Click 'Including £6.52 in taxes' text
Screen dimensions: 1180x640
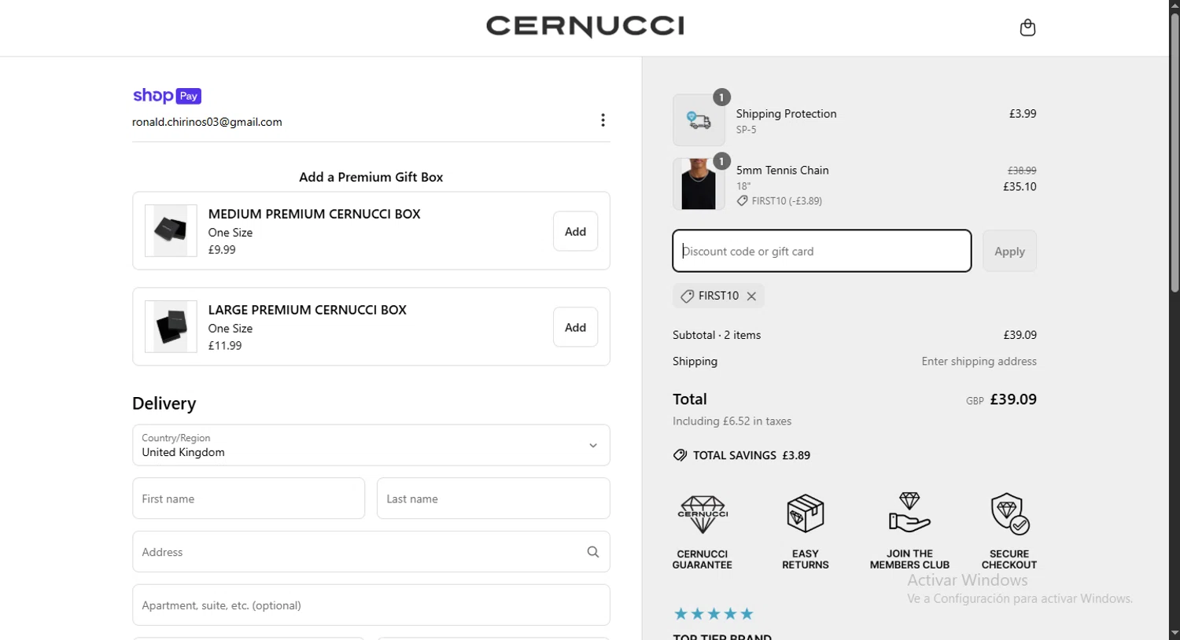point(732,421)
